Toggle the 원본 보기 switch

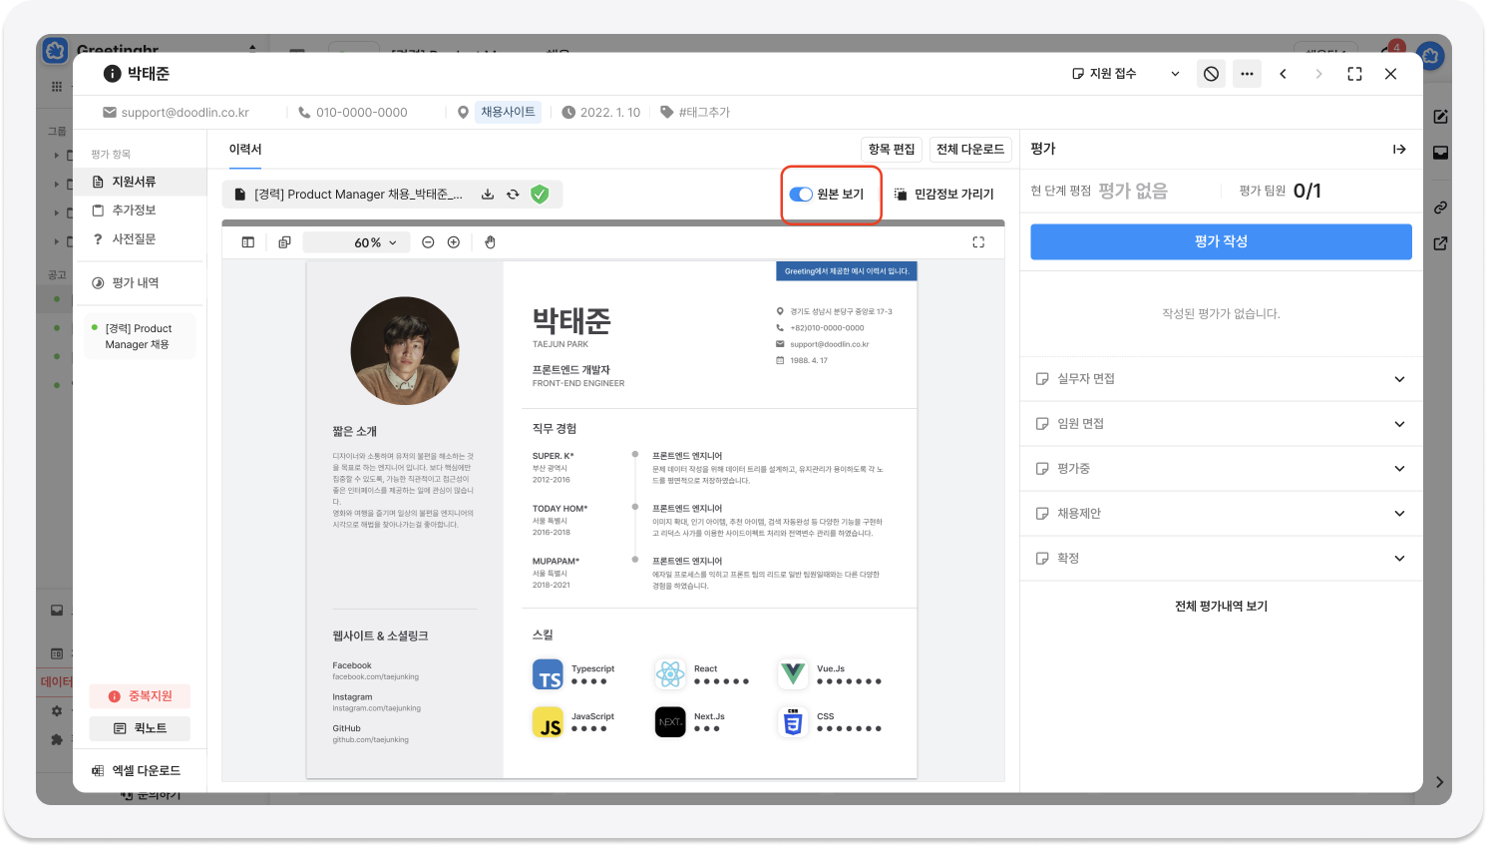tap(801, 195)
